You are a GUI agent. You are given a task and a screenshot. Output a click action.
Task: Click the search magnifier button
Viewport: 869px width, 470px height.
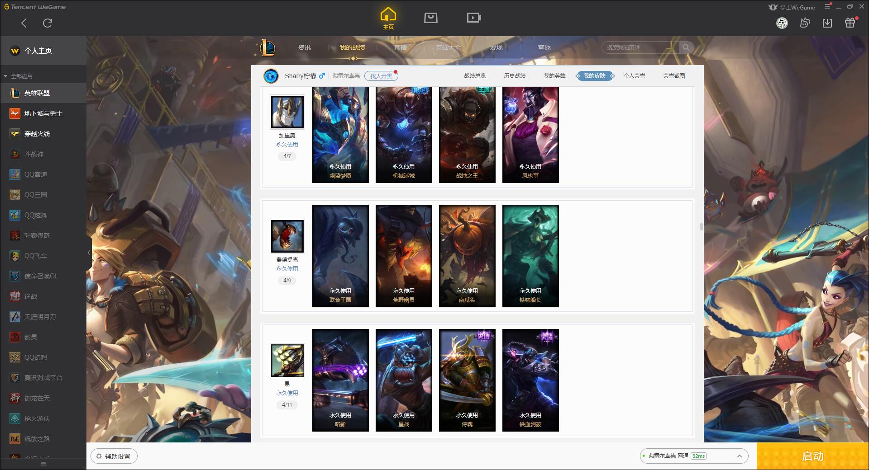click(686, 47)
